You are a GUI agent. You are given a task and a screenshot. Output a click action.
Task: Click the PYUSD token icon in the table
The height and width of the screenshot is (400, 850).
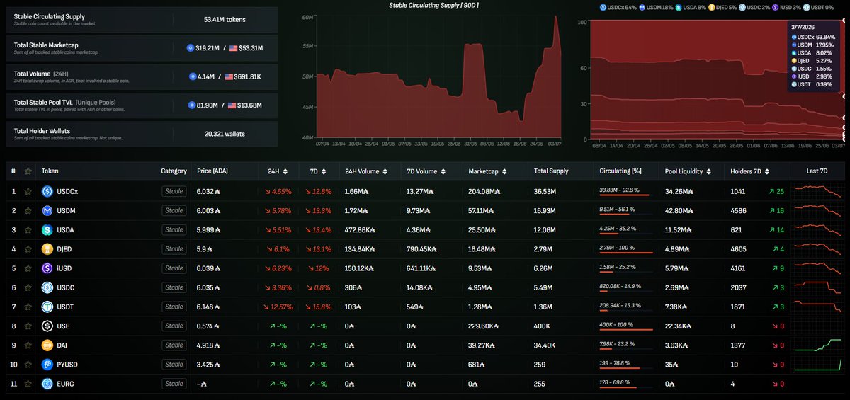click(x=47, y=365)
